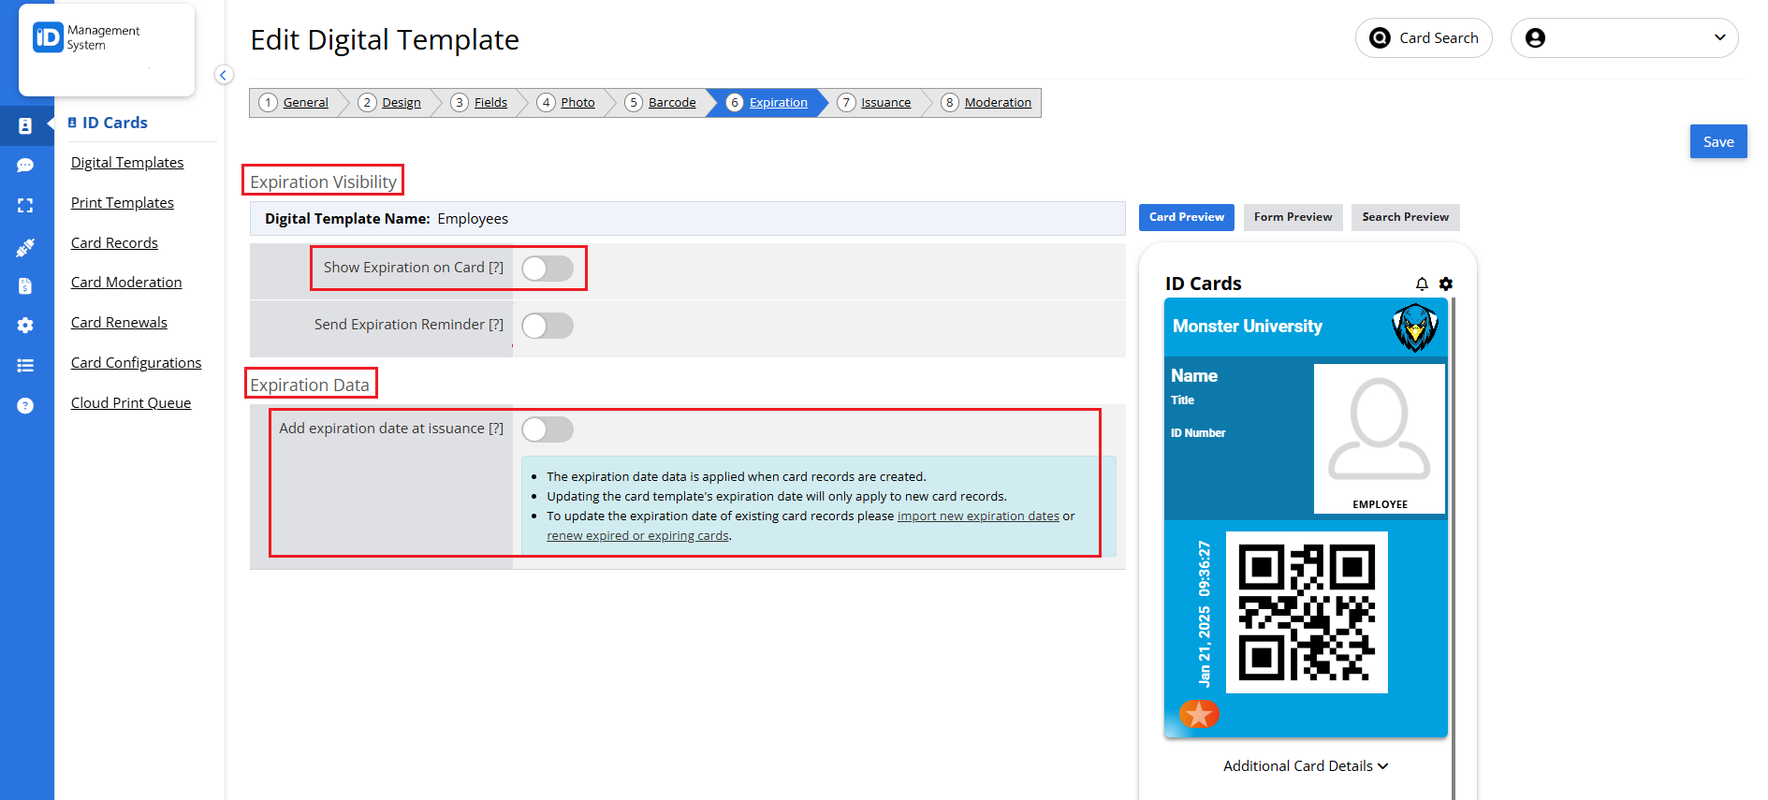The width and height of the screenshot is (1768, 800).
Task: Click the Card Search button
Action: pyautogui.click(x=1424, y=38)
